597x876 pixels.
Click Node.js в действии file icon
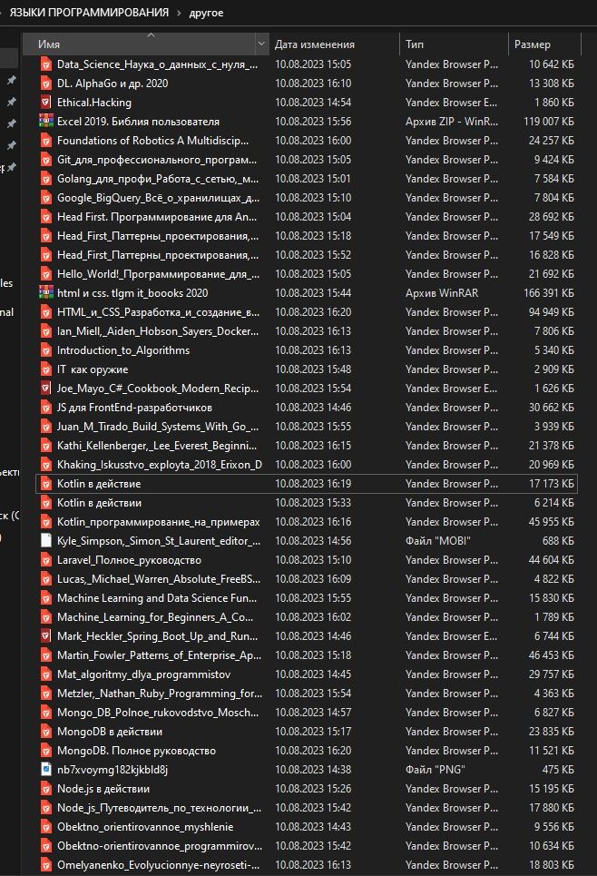click(x=45, y=788)
